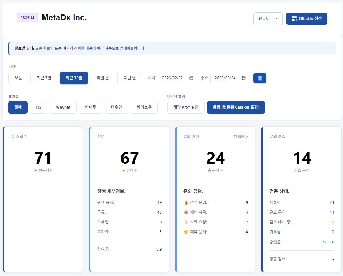Switch period to 이번 달

point(103,78)
